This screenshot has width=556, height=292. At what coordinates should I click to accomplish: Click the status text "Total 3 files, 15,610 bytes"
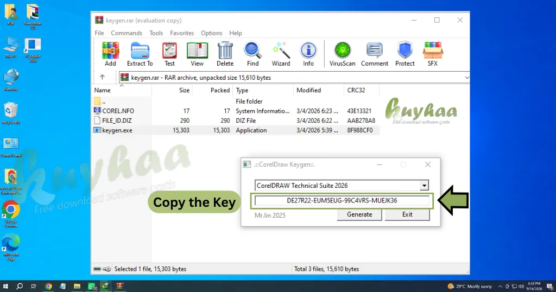326,269
